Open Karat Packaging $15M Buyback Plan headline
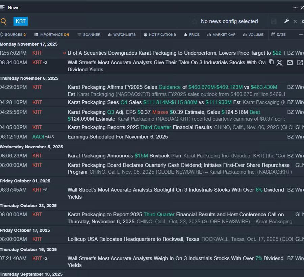Screen dimensions: 304x277 pyautogui.click(x=124, y=156)
